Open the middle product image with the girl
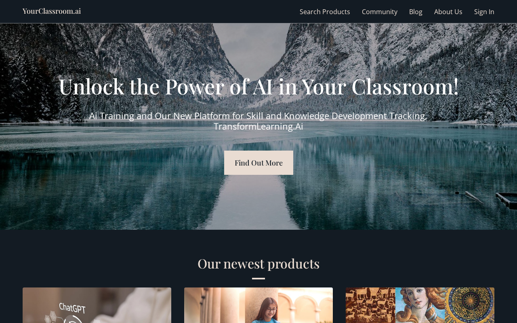The width and height of the screenshot is (517, 323). tap(258, 305)
